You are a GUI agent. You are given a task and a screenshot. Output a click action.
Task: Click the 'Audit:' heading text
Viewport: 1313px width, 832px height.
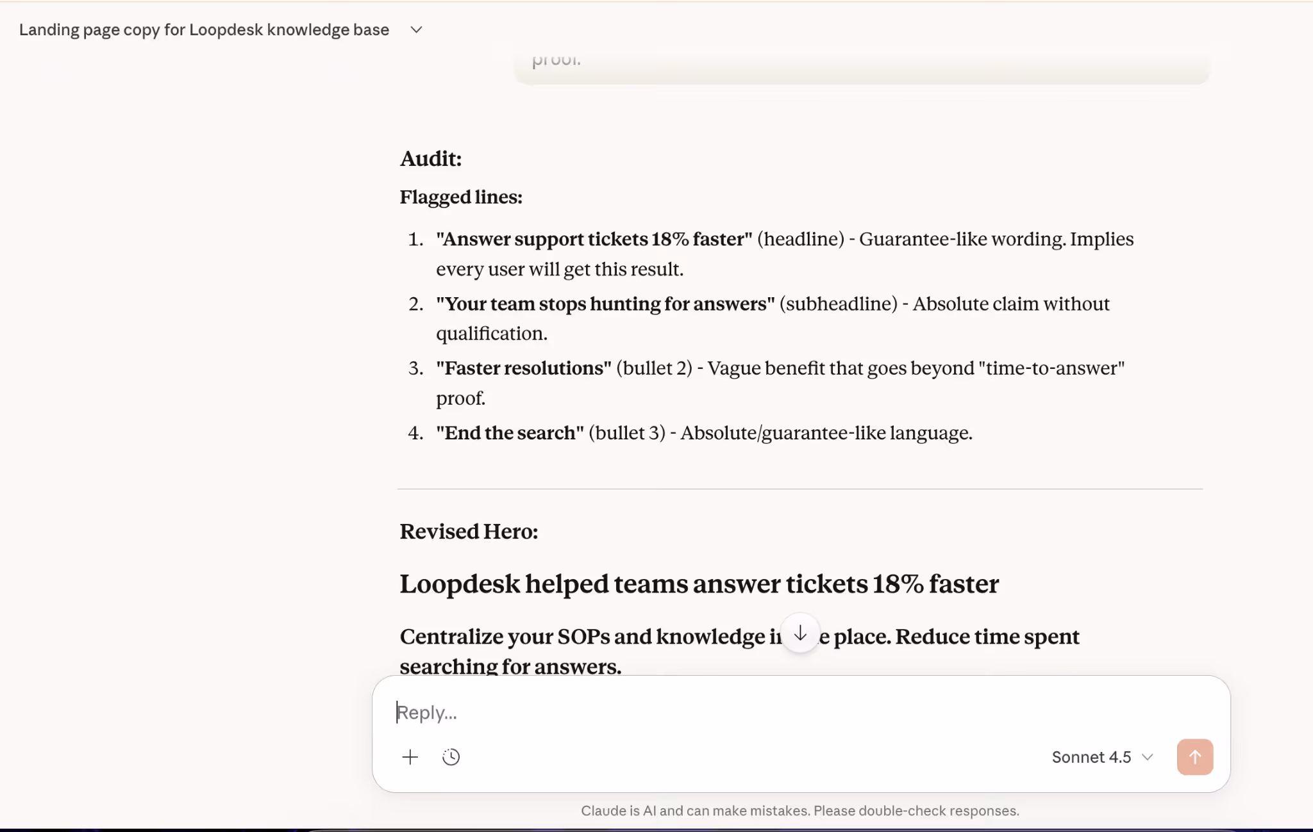click(x=431, y=159)
